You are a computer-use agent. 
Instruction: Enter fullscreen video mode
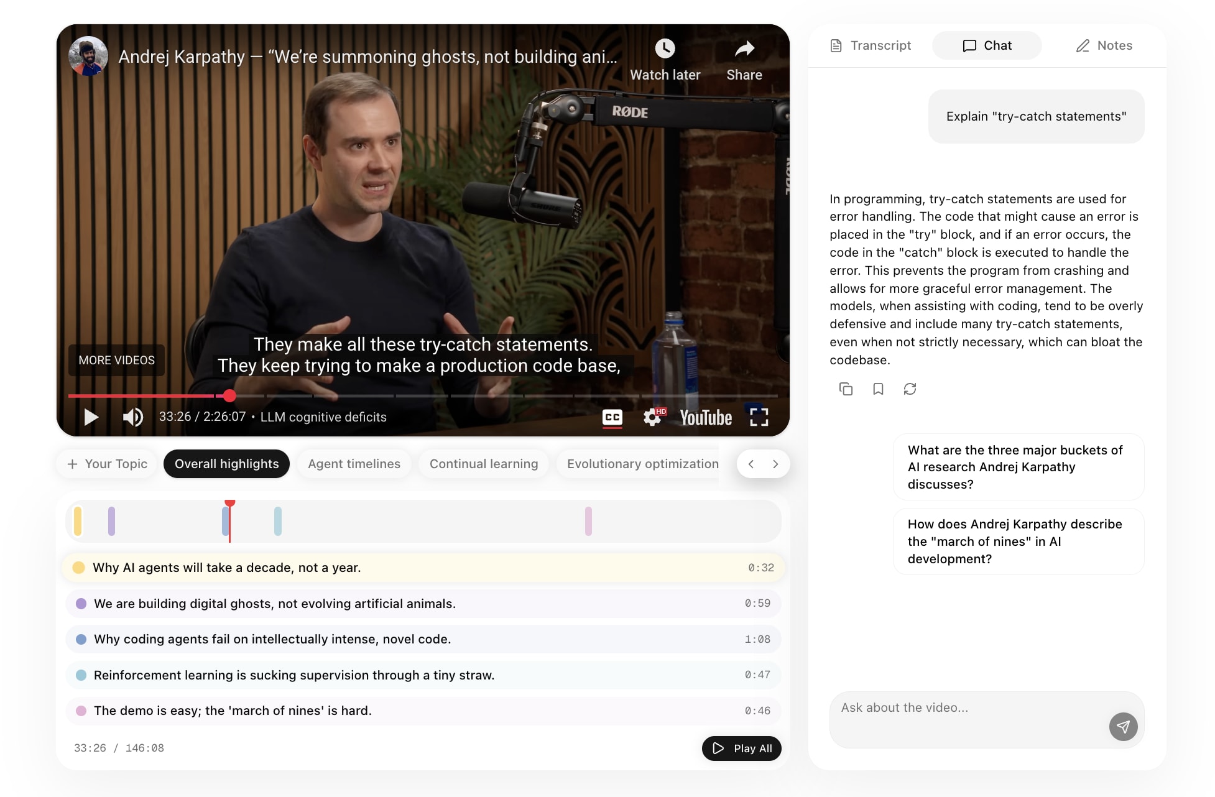[759, 417]
